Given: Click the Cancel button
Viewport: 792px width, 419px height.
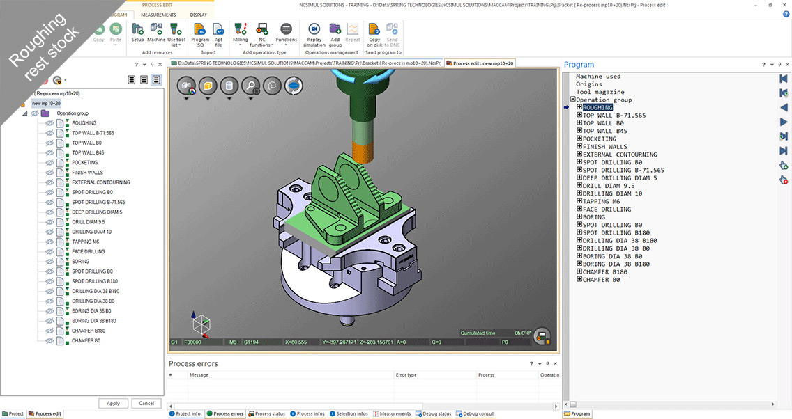Looking at the screenshot, I should pos(146,403).
